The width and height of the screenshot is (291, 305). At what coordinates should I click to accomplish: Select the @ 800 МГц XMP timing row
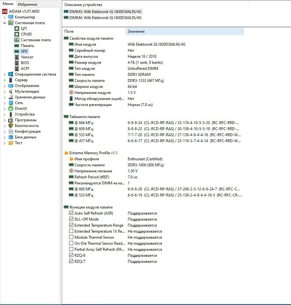pyautogui.click(x=153, y=189)
